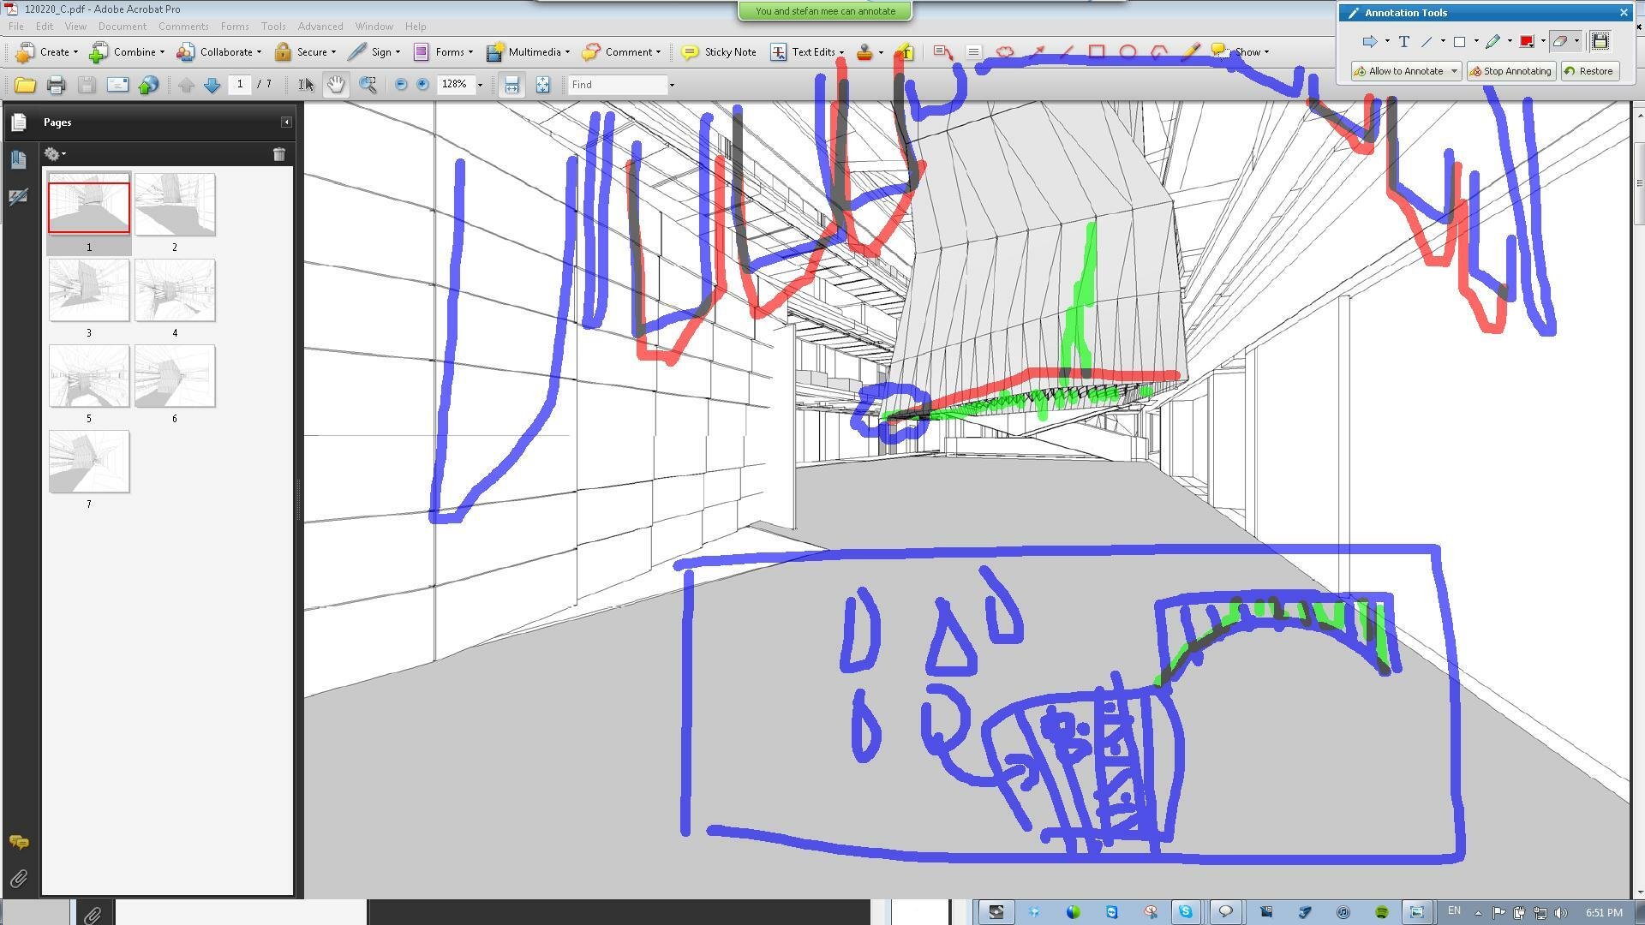Open the Secure dropdown
This screenshot has height=925, width=1645.
tap(305, 52)
